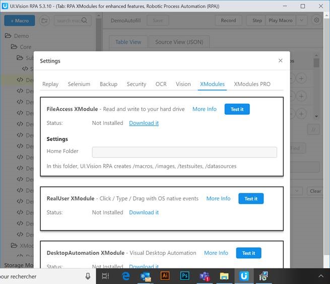The height and width of the screenshot is (284, 330).
Task: Open the XModules PRO tab
Action: [x=252, y=84]
